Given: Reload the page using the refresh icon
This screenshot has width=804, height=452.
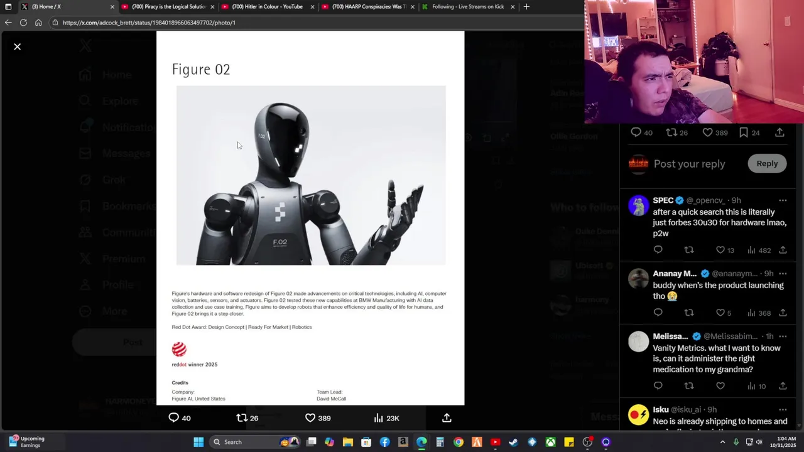Looking at the screenshot, I should click(23, 23).
